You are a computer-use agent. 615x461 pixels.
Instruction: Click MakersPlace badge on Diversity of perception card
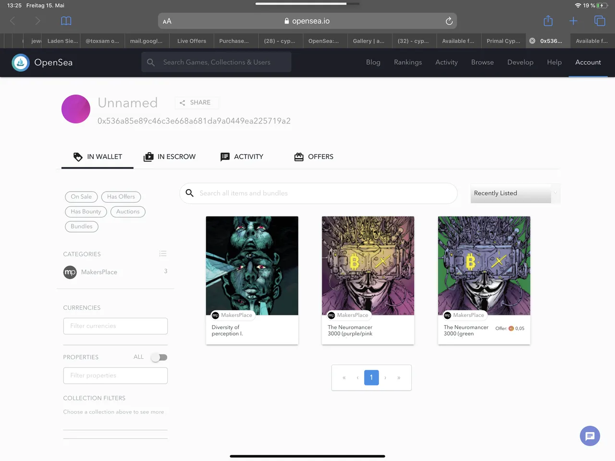tap(233, 315)
